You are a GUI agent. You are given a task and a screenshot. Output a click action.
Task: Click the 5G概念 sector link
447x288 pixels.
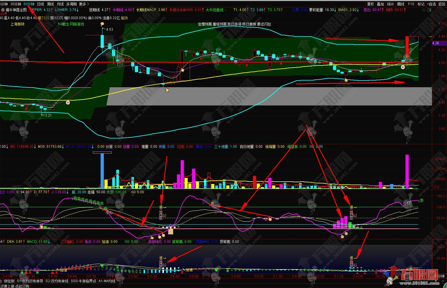pos(63,24)
